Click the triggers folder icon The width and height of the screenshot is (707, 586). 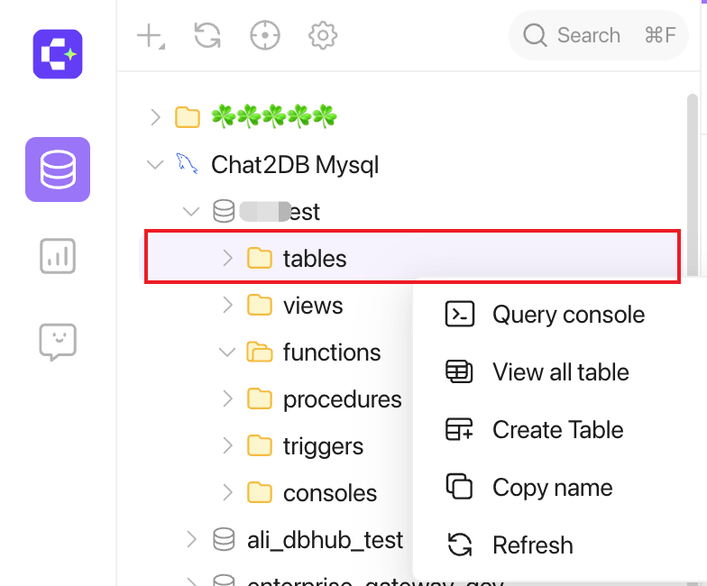tap(260, 445)
